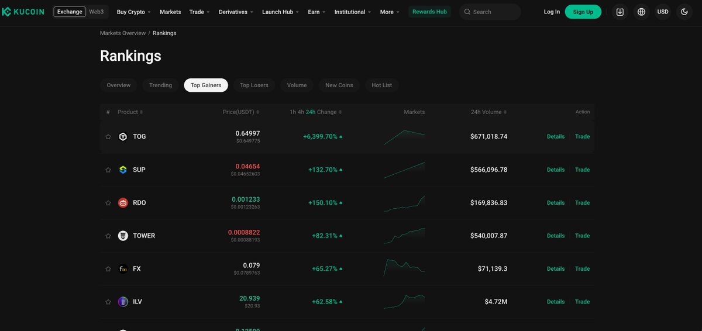702x331 pixels.
Task: Expand the Institutional menu
Action: pos(353,12)
